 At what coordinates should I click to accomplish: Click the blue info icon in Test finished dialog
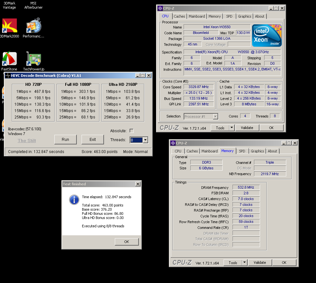(74, 200)
